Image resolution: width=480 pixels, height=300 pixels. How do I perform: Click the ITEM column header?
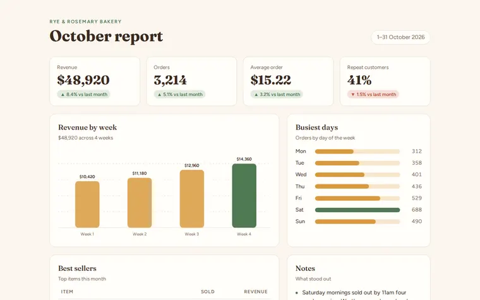point(67,292)
